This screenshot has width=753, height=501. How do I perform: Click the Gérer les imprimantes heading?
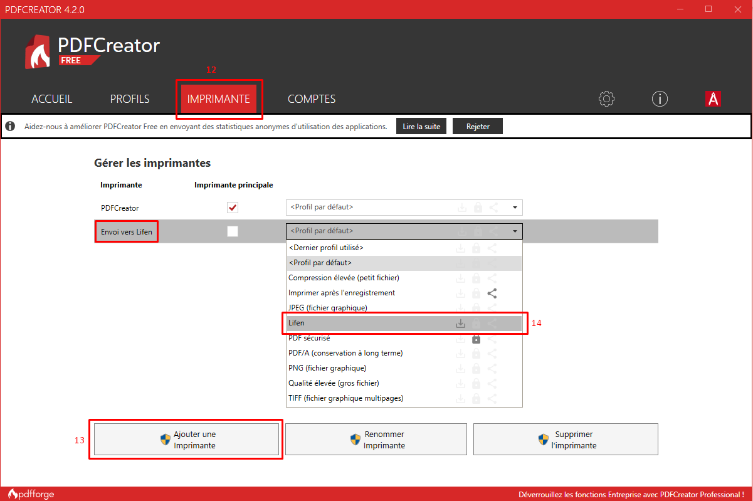152,163
